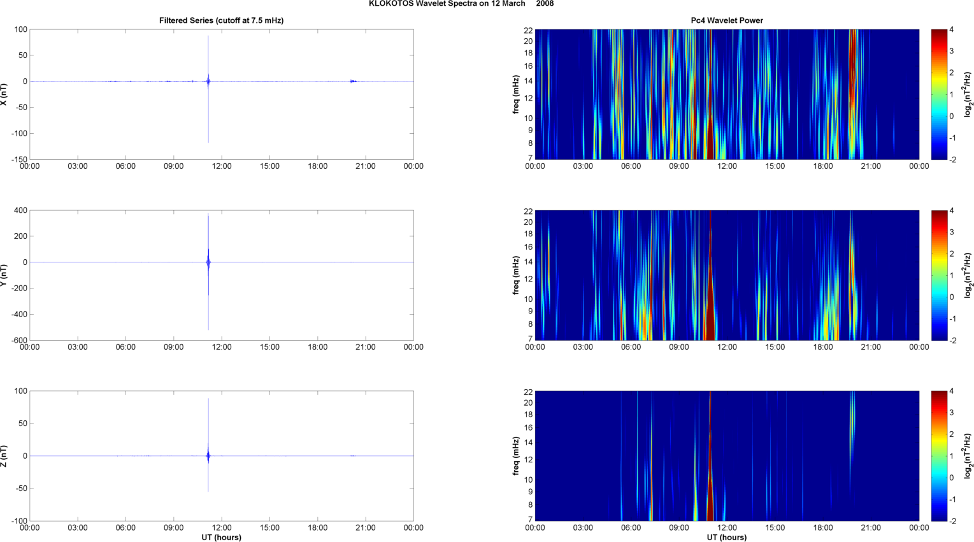Click 'UT (hours)' label under the Z series plot
Screen dimensions: 974x542
221,538
